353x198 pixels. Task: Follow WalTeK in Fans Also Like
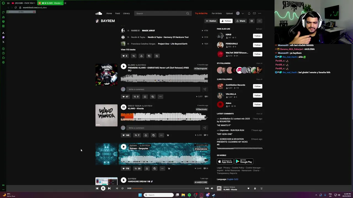pos(257,54)
